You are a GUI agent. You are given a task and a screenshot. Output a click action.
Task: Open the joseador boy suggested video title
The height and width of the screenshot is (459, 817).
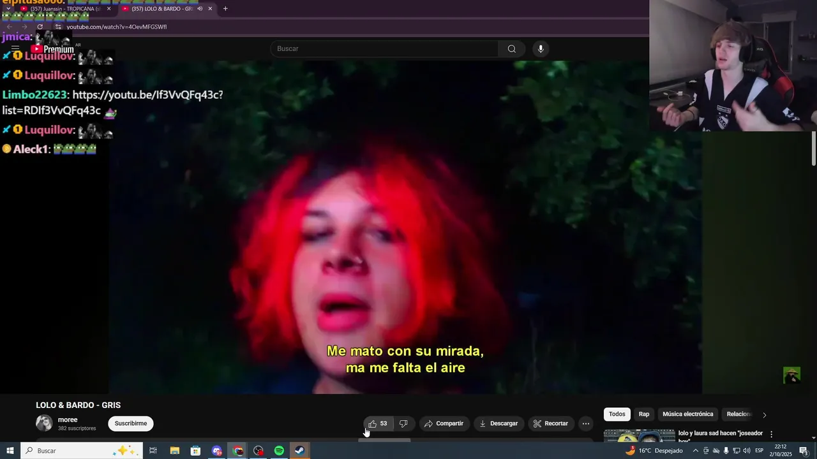coord(721,436)
